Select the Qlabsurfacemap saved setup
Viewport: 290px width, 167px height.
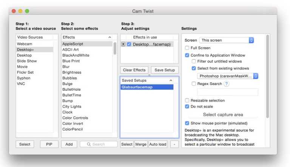147,87
